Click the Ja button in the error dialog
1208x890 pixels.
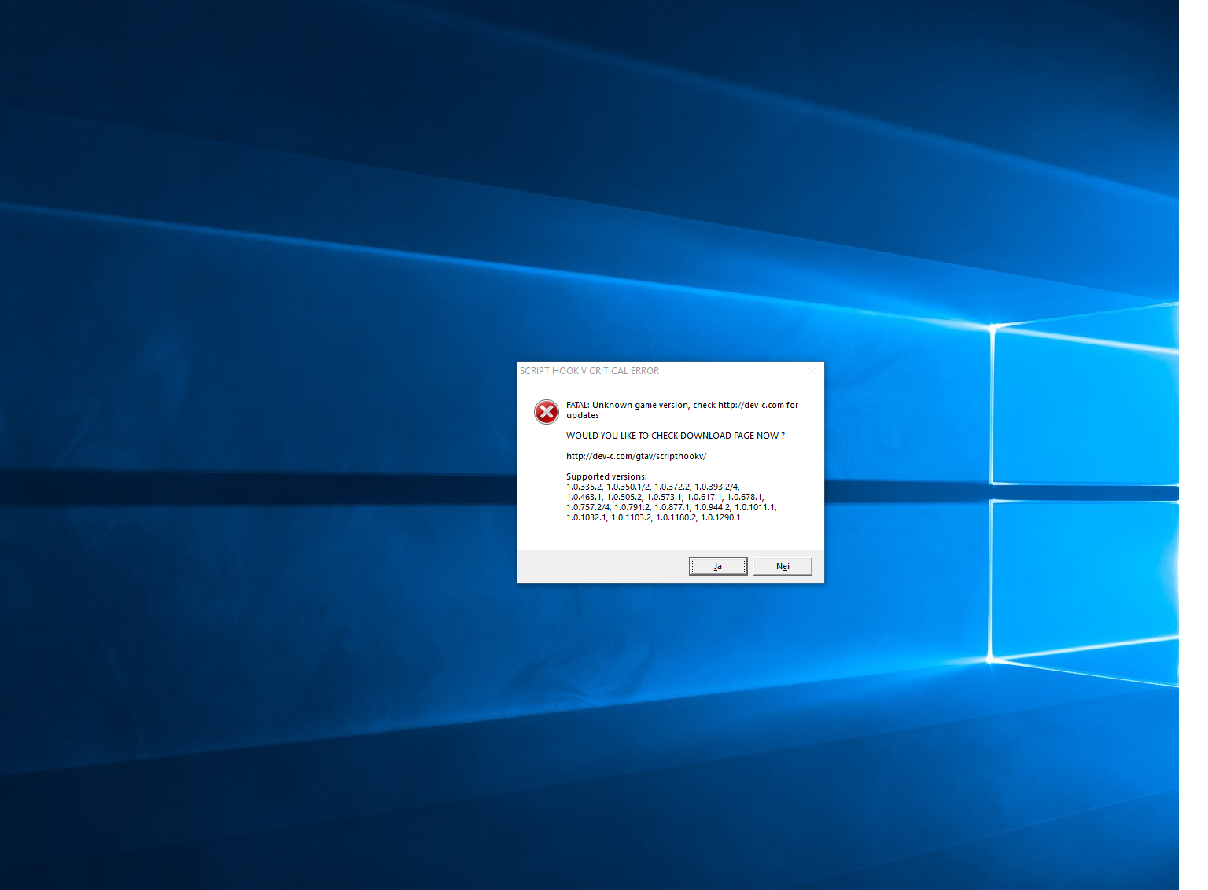coord(718,566)
